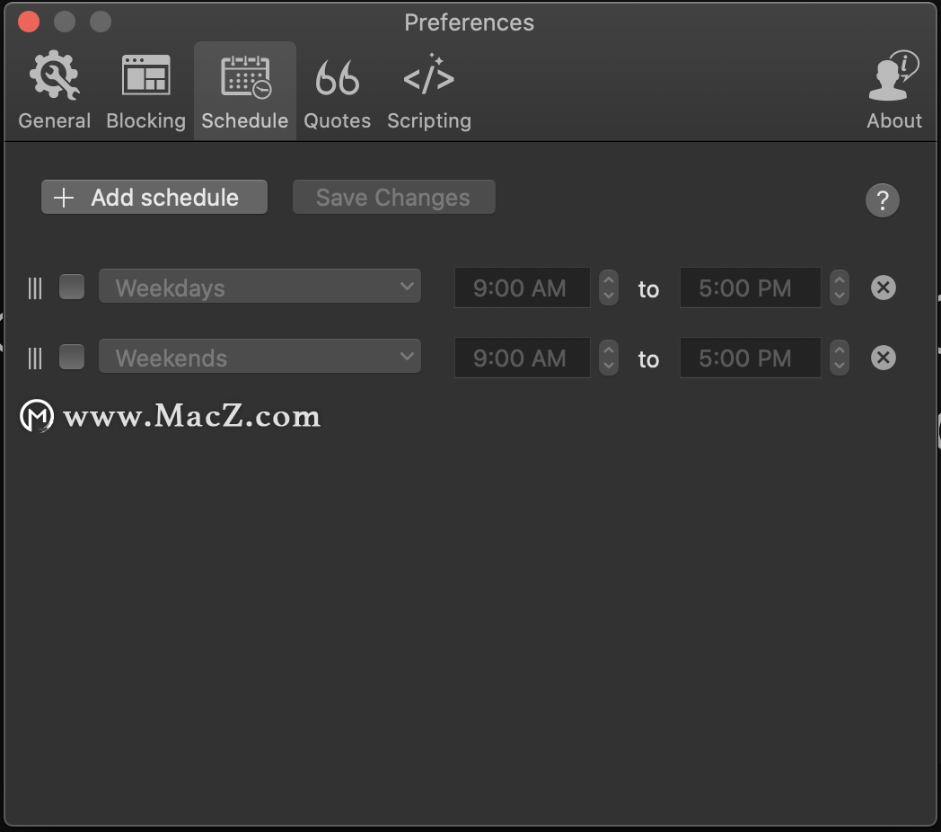This screenshot has width=941, height=832.
Task: Open the Weekdays dropdown menu
Action: pos(259,287)
